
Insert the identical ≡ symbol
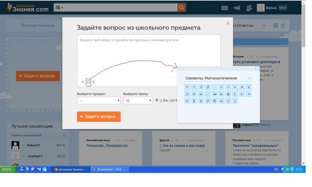click(x=194, y=94)
